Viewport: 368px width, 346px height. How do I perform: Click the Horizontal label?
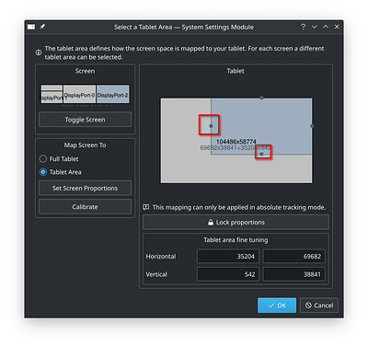[x=161, y=256]
